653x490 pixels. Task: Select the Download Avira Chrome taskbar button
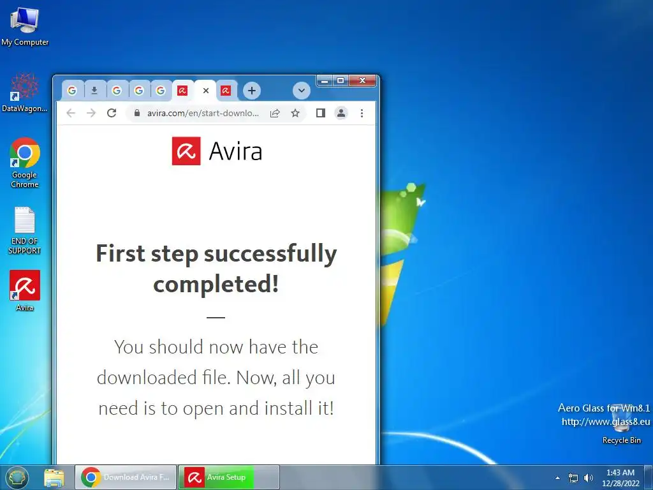tap(126, 477)
